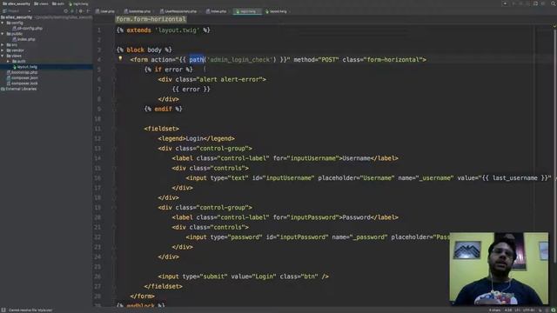Screen dimensions: 557x313
Task: Open Search Everywhere magnifier icon
Action: pyautogui.click(x=553, y=3)
